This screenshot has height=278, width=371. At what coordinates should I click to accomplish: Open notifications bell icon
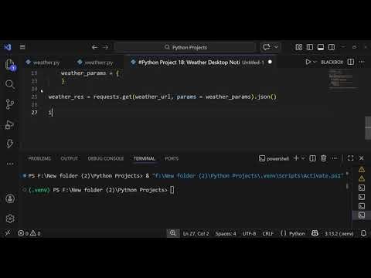tap(363, 233)
